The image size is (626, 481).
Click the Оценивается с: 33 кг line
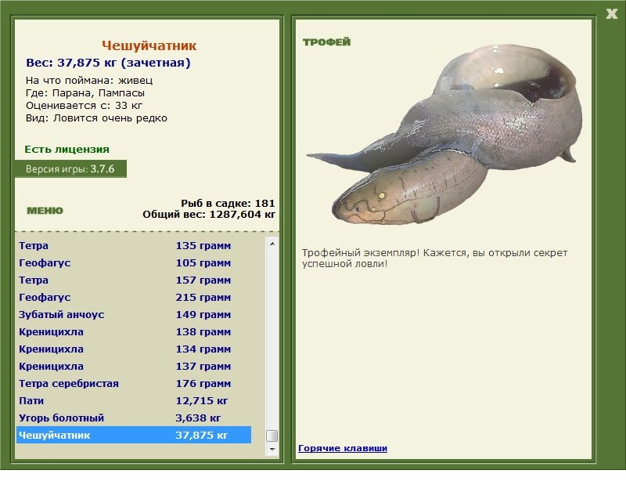coord(84,106)
